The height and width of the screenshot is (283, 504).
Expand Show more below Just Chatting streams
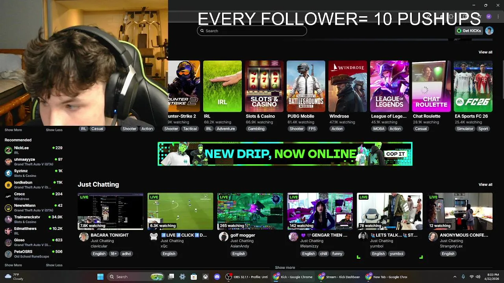click(x=285, y=268)
